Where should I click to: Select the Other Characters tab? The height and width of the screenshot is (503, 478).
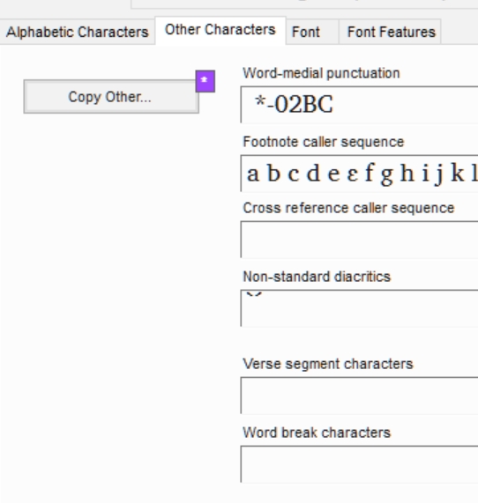coord(220,30)
